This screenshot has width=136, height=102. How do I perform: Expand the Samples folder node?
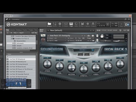[x=13, y=46]
